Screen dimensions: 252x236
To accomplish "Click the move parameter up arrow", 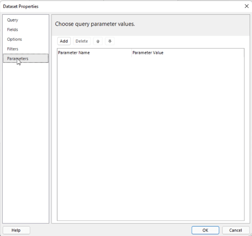I will 98,41.
